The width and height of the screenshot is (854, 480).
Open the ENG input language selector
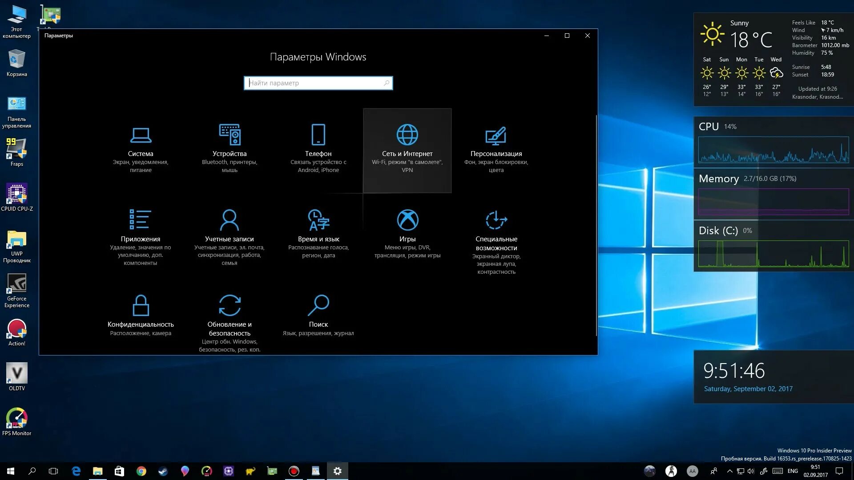coord(793,471)
